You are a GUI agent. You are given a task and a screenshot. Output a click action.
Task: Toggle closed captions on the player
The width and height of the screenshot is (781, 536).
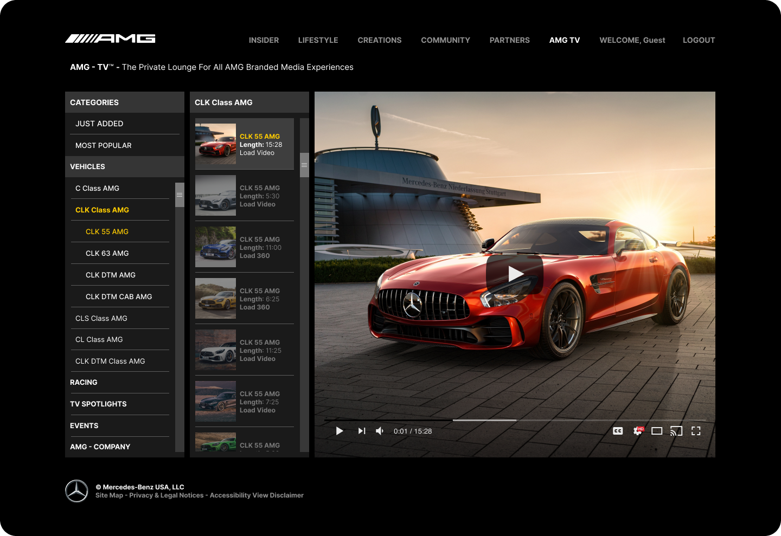[618, 431]
